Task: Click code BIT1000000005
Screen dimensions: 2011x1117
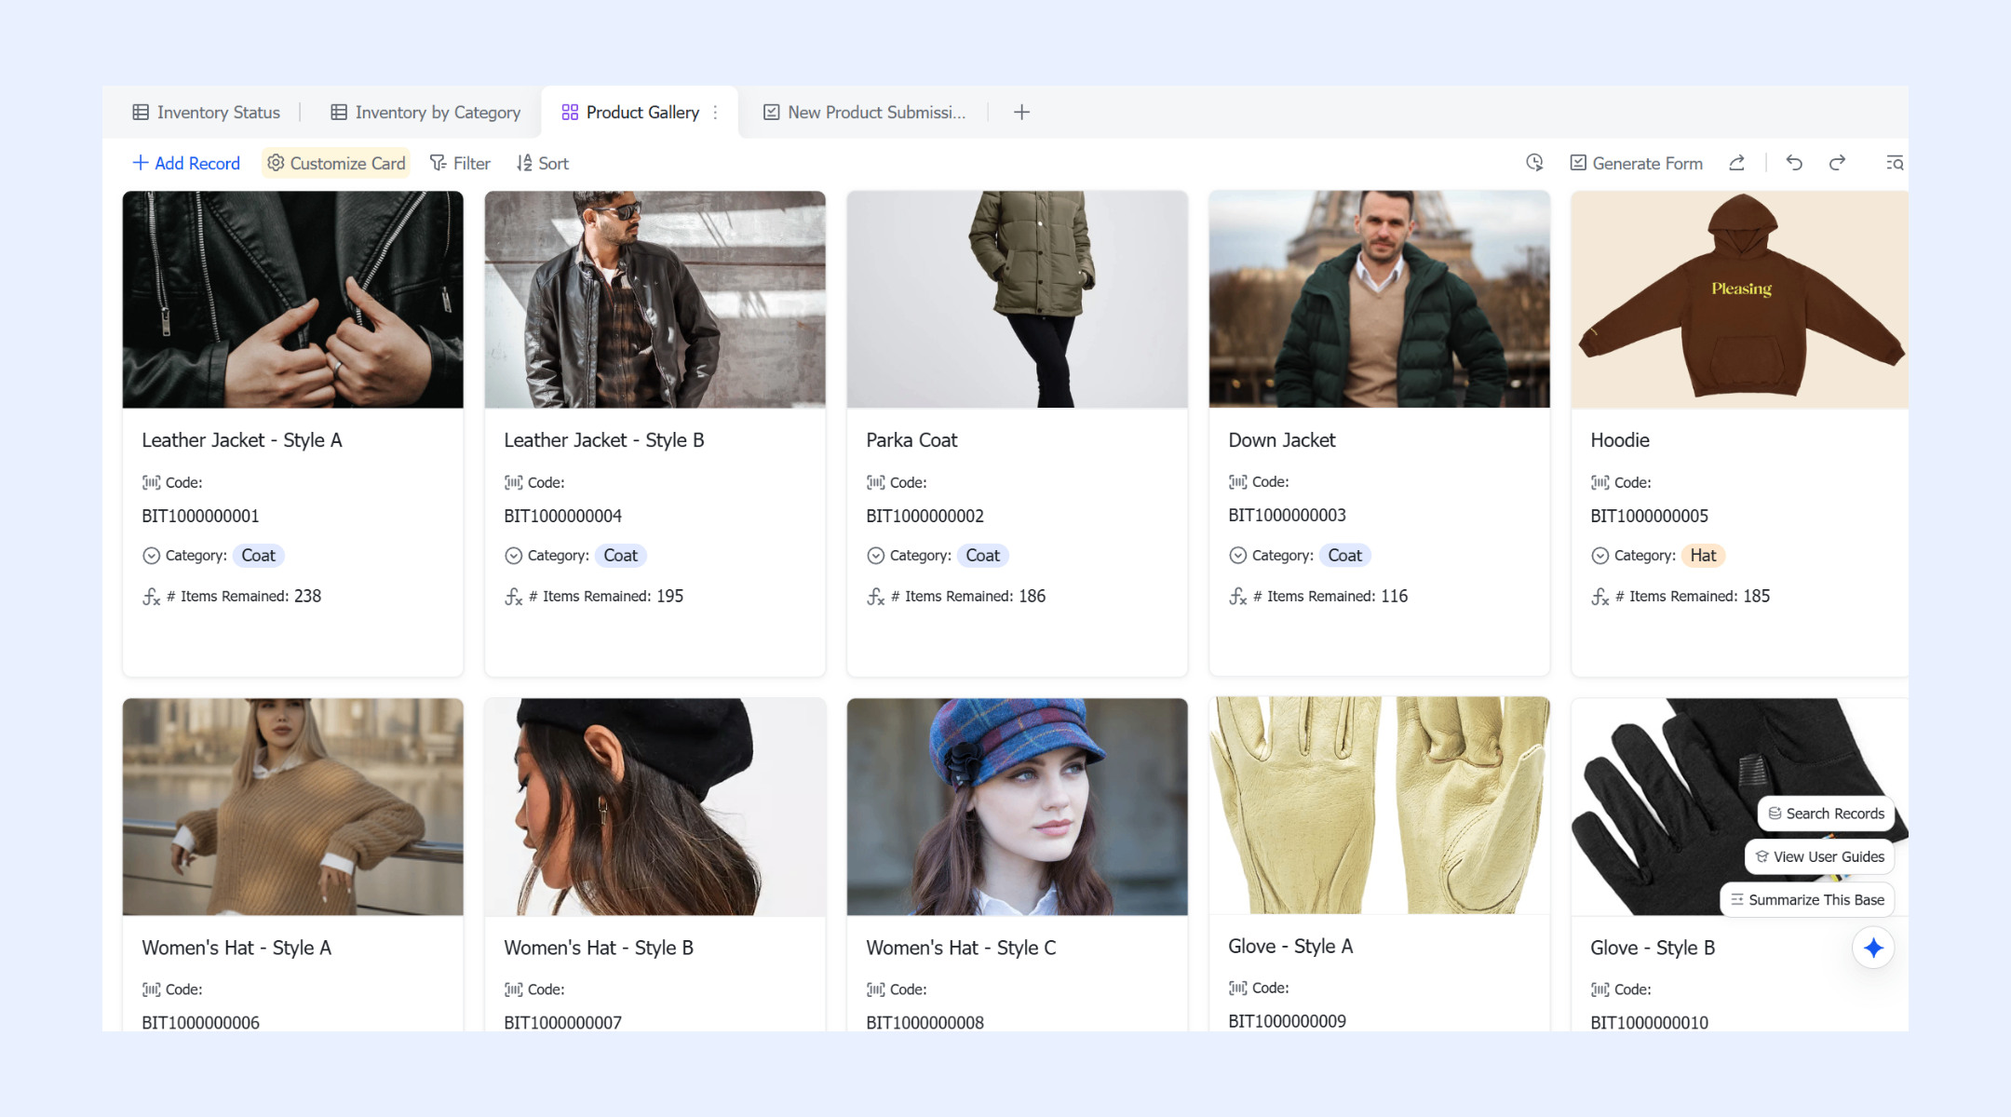Action: 1650,516
